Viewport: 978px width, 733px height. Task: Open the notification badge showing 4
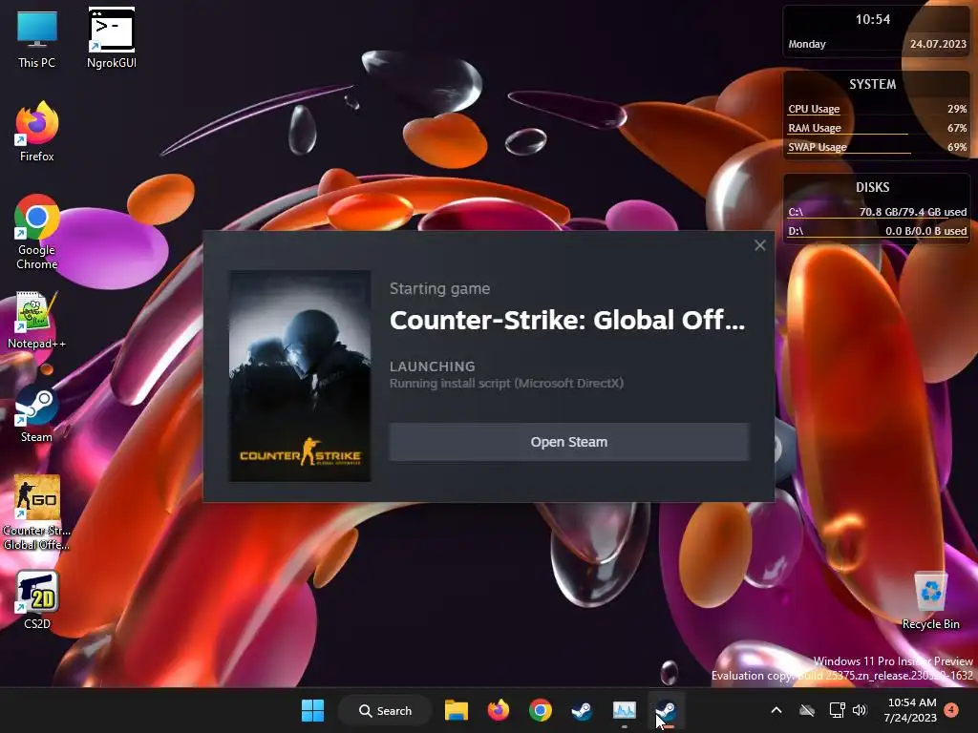pyautogui.click(x=951, y=710)
